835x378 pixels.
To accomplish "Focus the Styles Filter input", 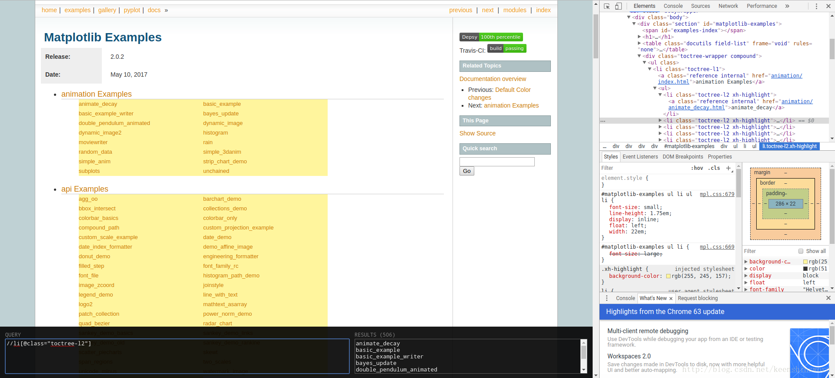I will pos(644,168).
